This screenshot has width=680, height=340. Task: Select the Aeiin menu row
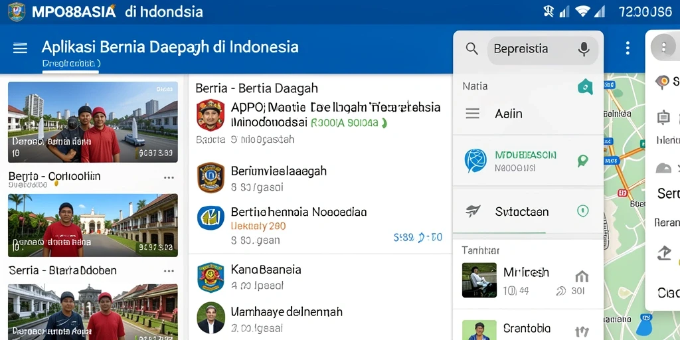528,114
